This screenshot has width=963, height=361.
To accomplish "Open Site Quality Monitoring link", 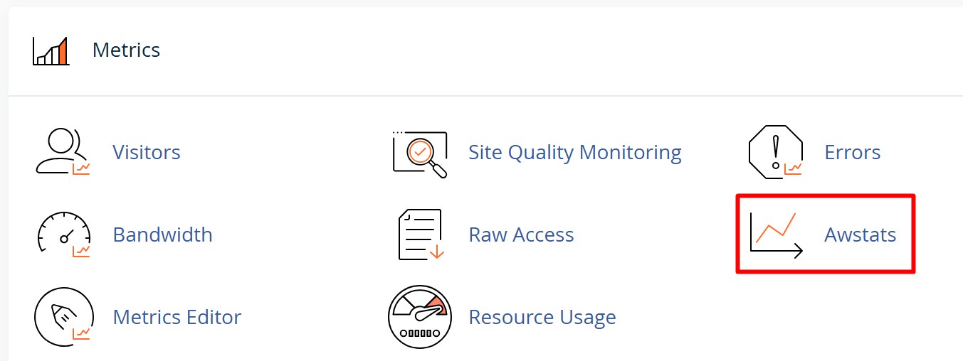I will (x=574, y=152).
